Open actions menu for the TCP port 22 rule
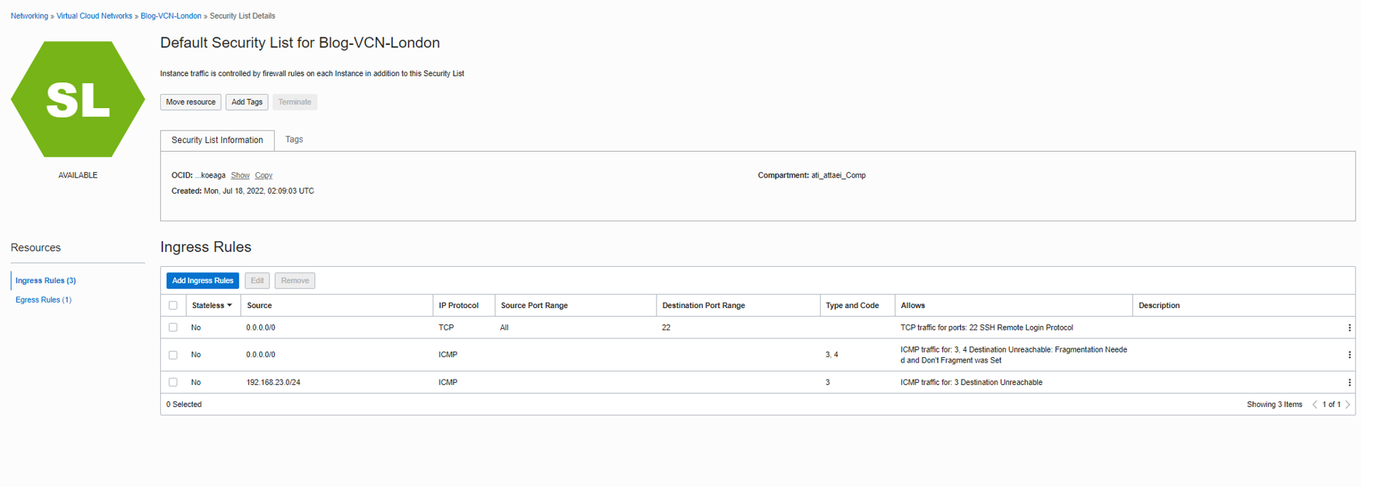Image resolution: width=1399 pixels, height=487 pixels. pos(1349,328)
